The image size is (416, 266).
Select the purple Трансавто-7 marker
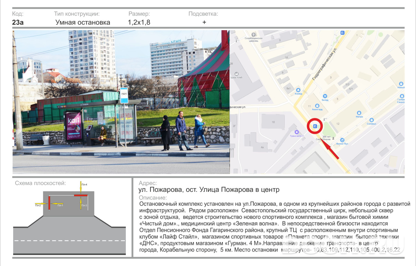tap(296, 132)
